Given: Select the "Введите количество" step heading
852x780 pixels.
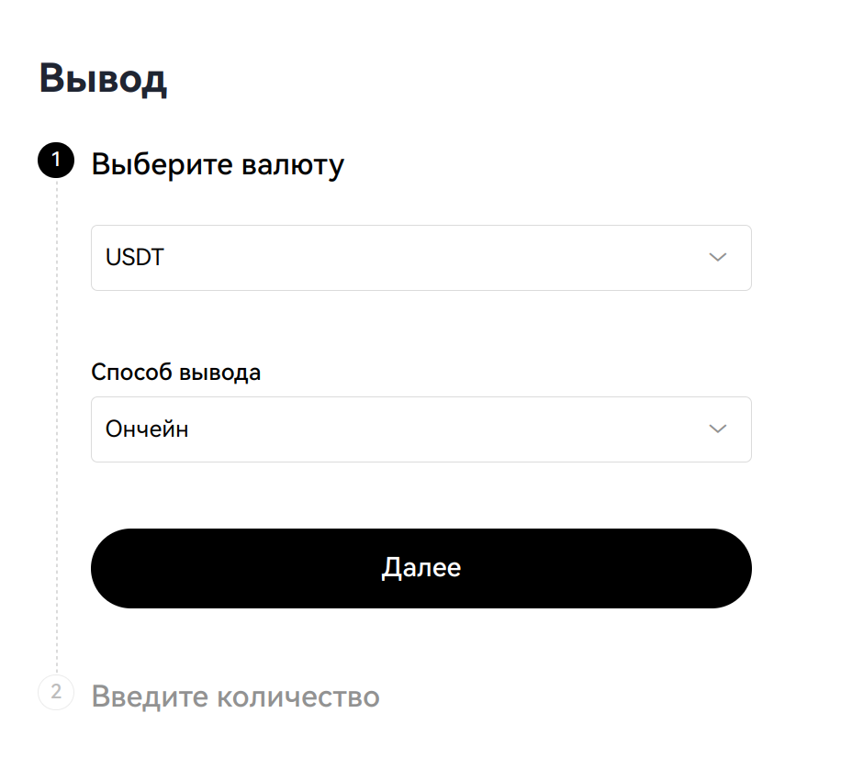Looking at the screenshot, I should [x=236, y=696].
